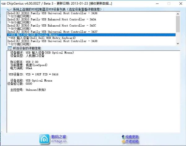Click the author email (作者邮箱) icon
Viewport: 186px width, 146px height.
pos(123,141)
